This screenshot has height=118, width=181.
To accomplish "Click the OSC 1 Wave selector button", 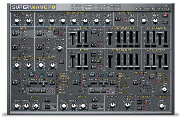I will pos(15,48).
